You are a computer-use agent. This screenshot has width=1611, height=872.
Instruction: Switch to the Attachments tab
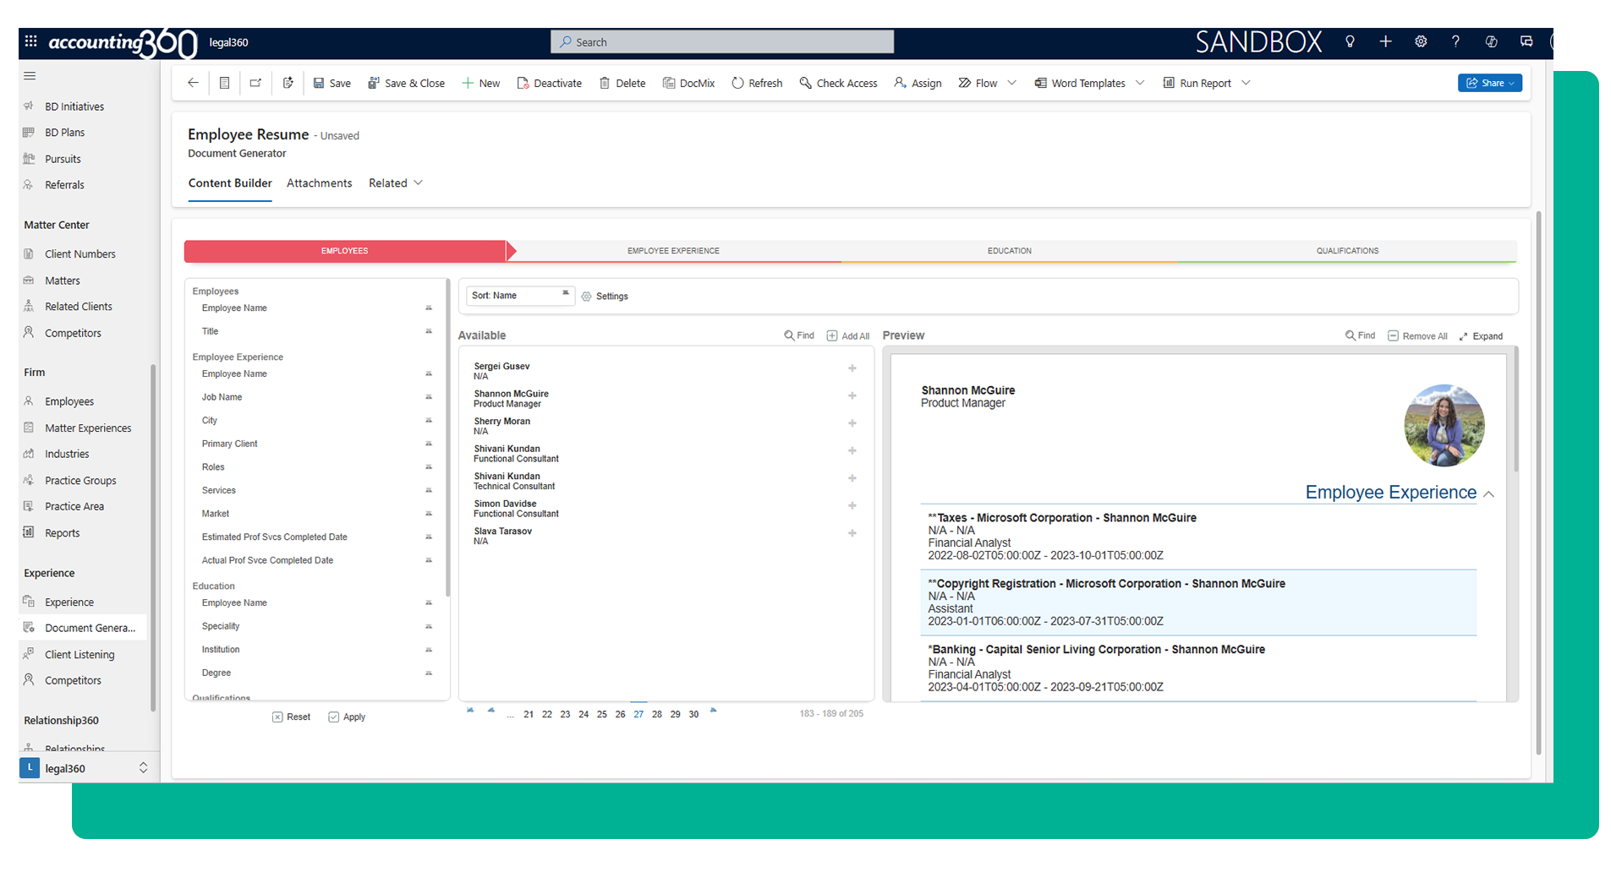[x=319, y=183]
